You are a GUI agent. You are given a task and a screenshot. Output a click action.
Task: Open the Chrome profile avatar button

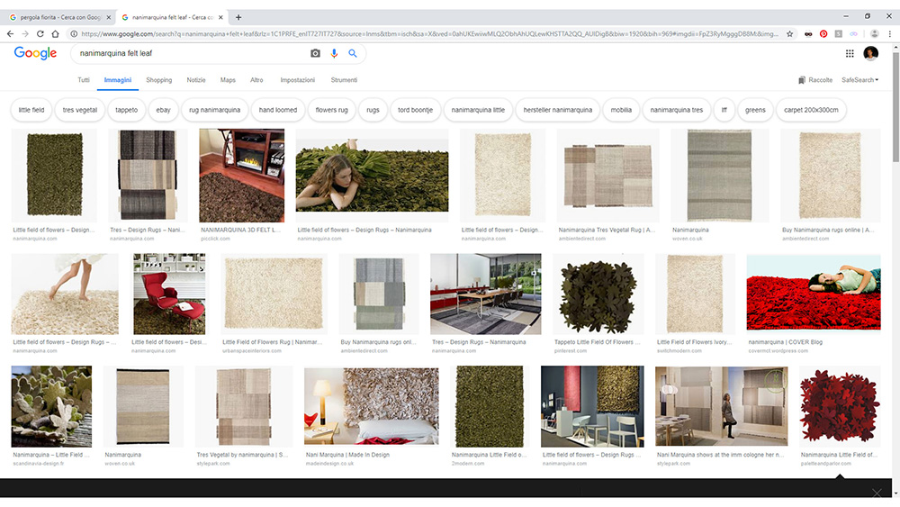coord(875,34)
